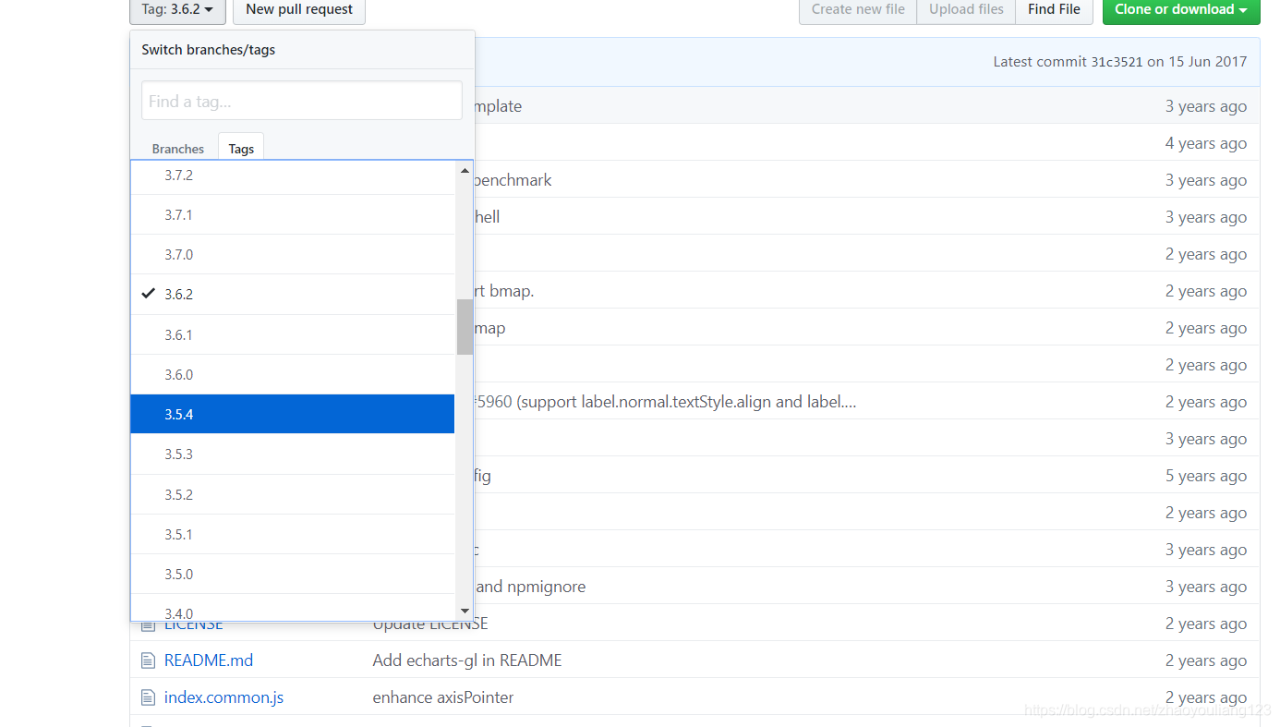Switch to the Tags tab
Viewport: 1280px width, 727px height.
point(241,148)
